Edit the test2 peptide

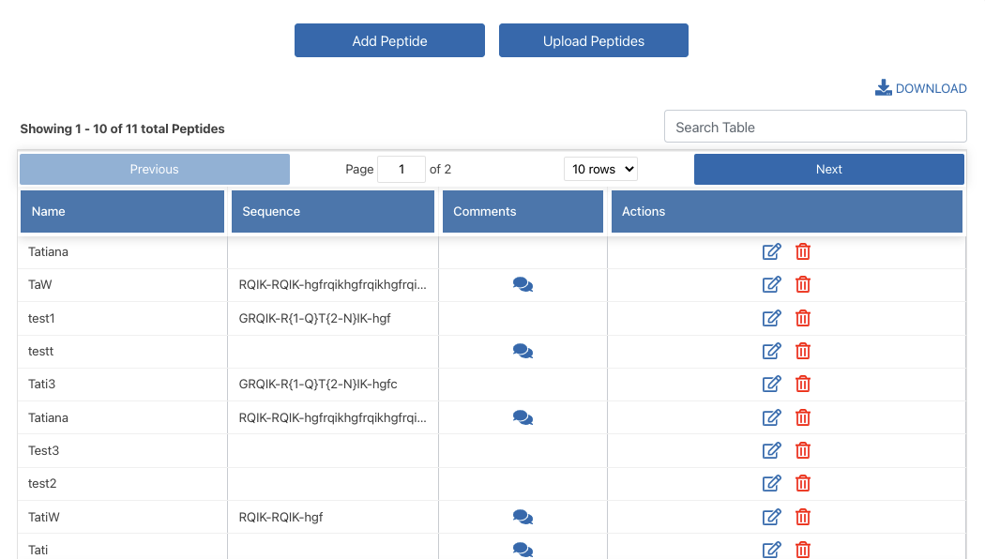(771, 483)
